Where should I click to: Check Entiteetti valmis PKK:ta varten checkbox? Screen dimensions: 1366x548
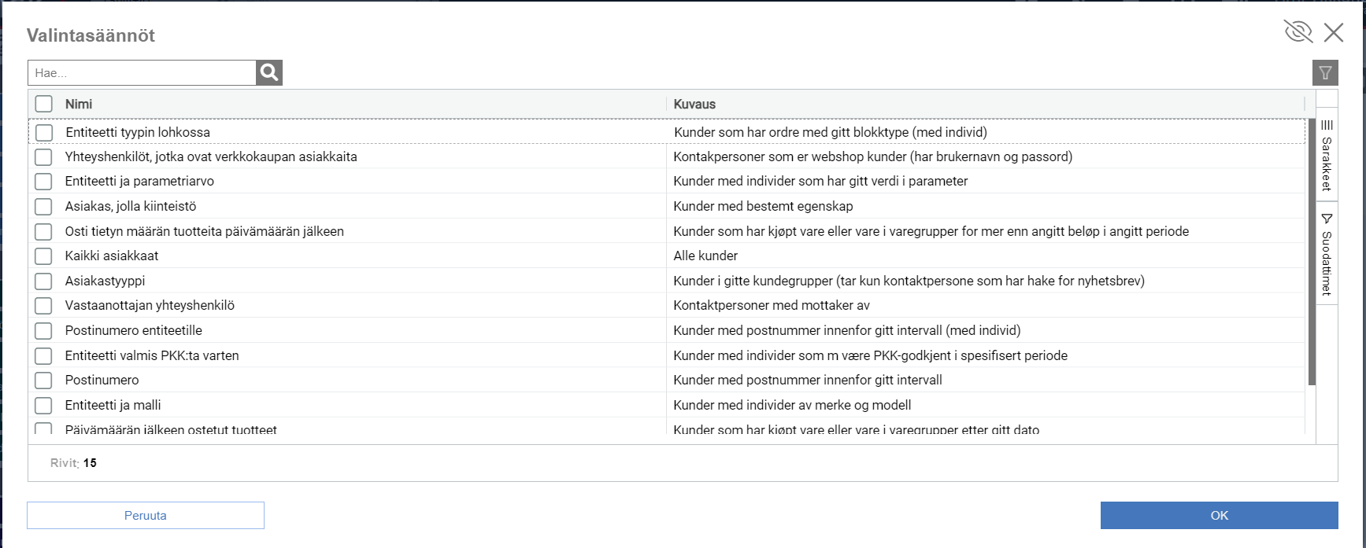44,355
